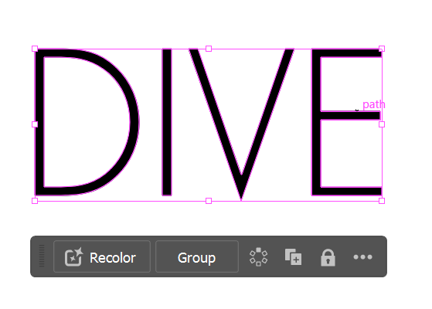Open the repeat object icon
The height and width of the screenshot is (309, 432).
coord(258,257)
